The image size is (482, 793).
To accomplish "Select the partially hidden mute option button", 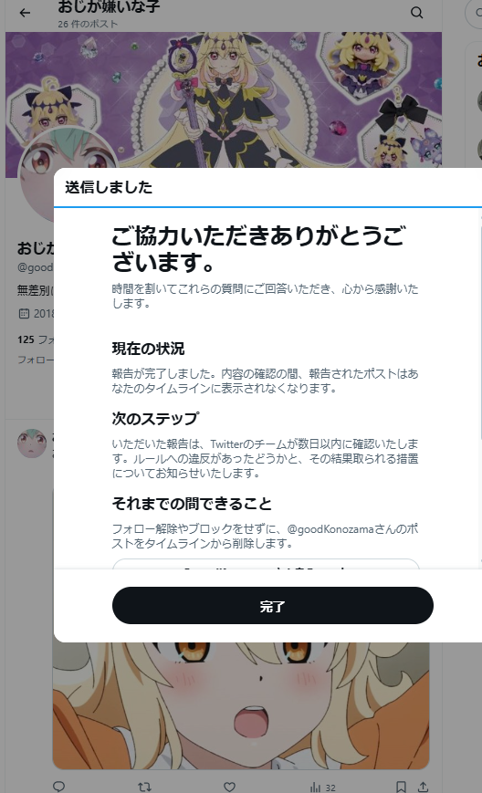I will [266, 564].
